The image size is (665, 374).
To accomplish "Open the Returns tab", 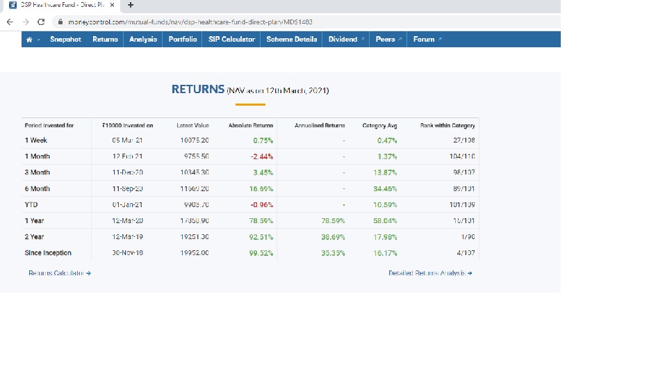I will 105,40.
